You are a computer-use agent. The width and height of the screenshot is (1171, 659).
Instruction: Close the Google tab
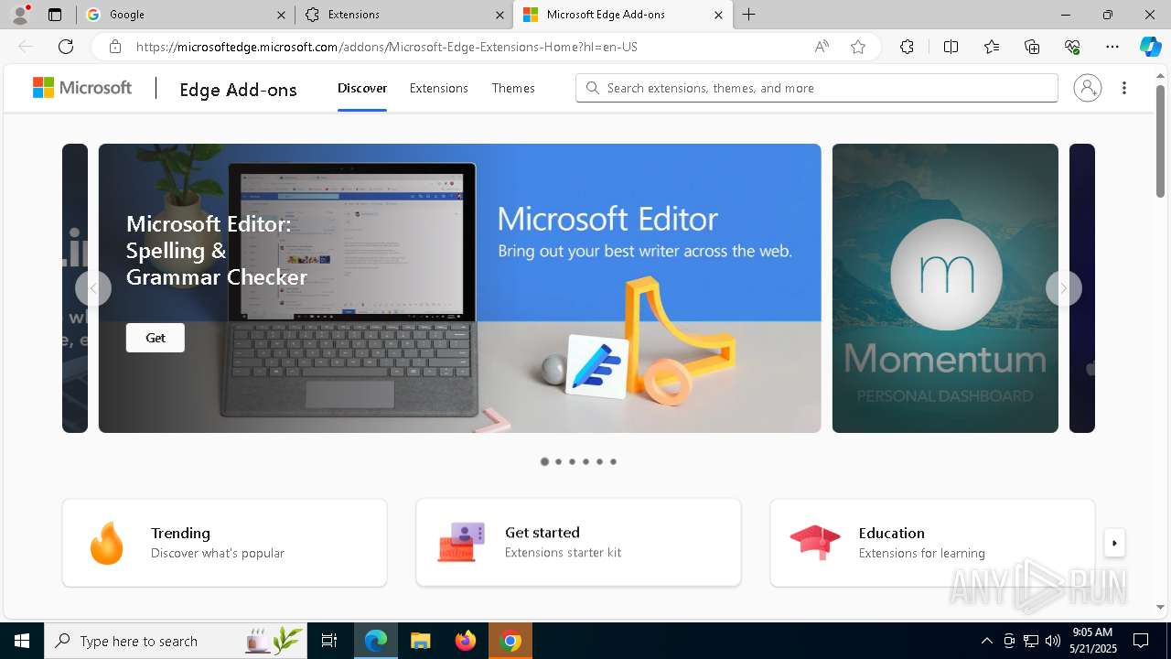281,15
